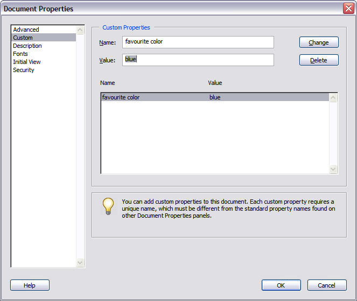Click the lightbulb hint icon
Image resolution: width=357 pixels, height=301 pixels.
108,206
